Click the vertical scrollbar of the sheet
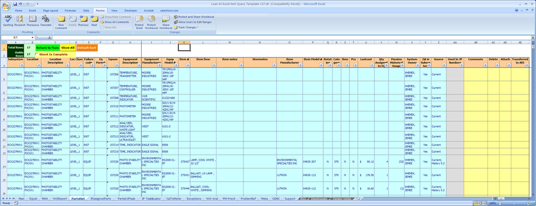 point(533,120)
